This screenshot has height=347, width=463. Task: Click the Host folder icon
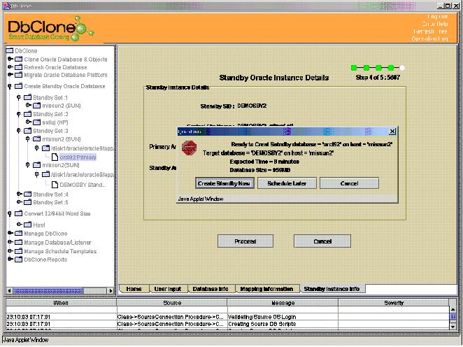[28, 225]
